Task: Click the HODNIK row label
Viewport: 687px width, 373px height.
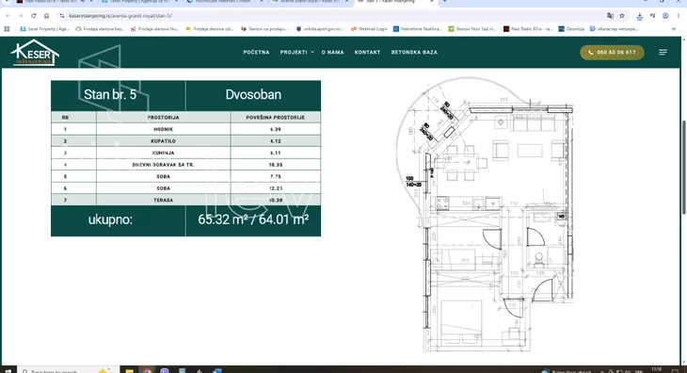Action: [x=164, y=129]
